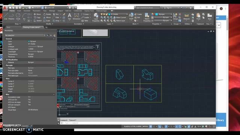Image resolution: width=240 pixels, height=135 pixels.
Task: Activate the Stretch command
Action: (x=37, y=21)
